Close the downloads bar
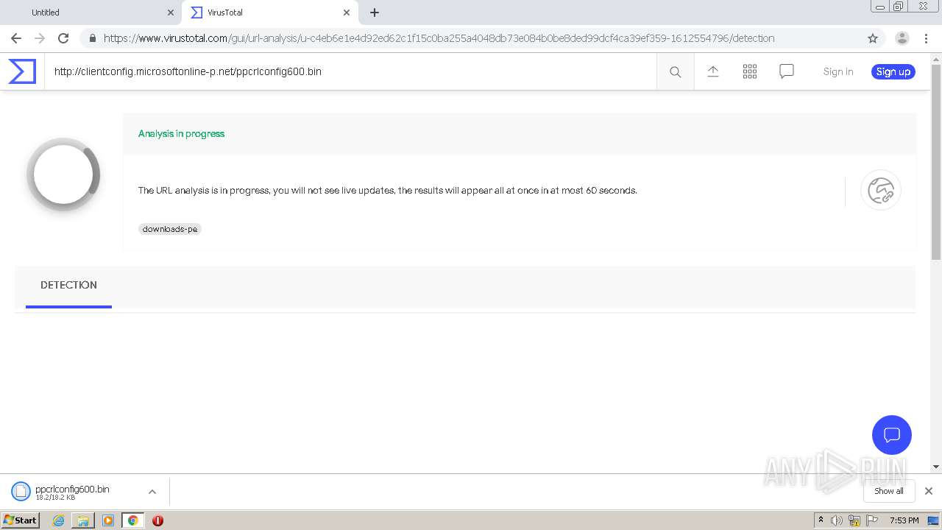 pos(929,491)
